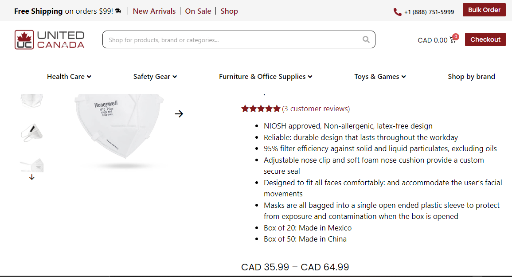This screenshot has width=512, height=277.
Task: Open the 3 customer reviews link
Action: (x=316, y=109)
